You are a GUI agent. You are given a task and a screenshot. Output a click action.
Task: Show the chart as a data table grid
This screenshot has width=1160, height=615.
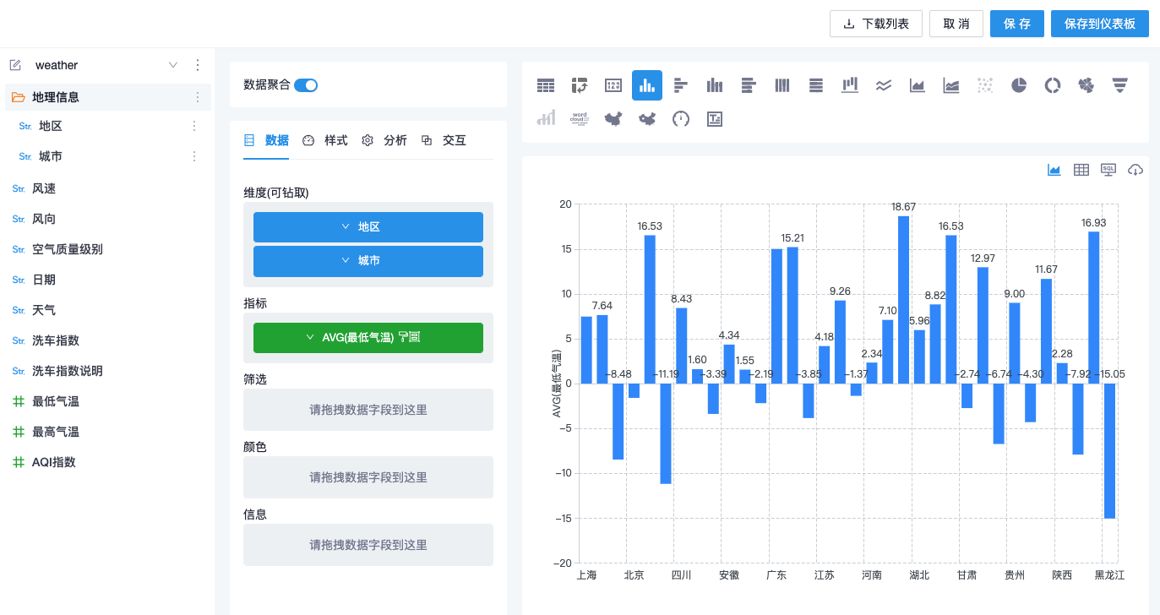(1081, 170)
